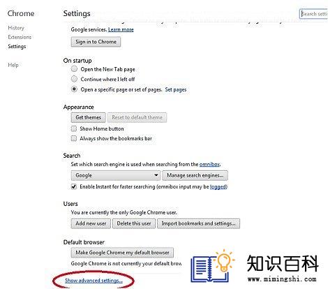
Task: Expand the Google search engine dropdown
Action: [x=116, y=175]
